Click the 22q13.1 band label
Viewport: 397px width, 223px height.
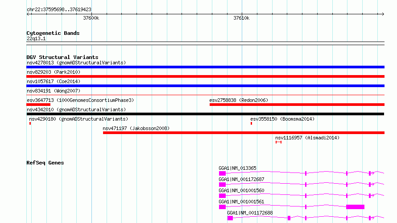pyautogui.click(x=36, y=38)
